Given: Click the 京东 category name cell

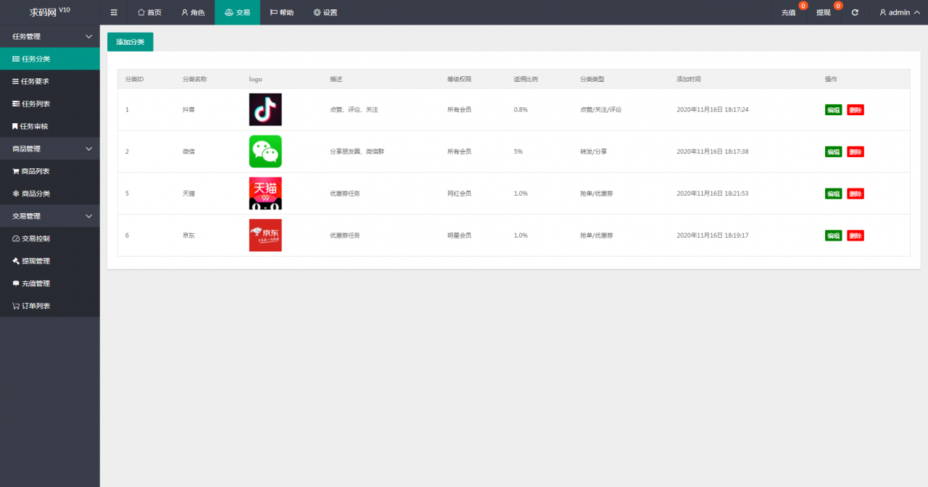Looking at the screenshot, I should [188, 236].
